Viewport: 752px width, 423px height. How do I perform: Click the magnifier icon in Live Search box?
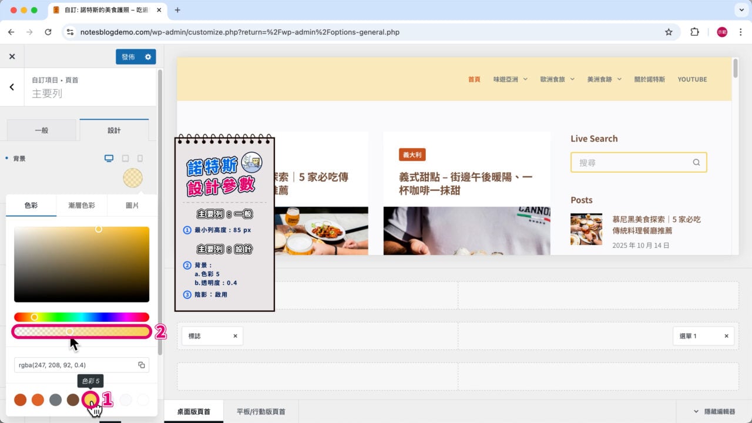[696, 162]
